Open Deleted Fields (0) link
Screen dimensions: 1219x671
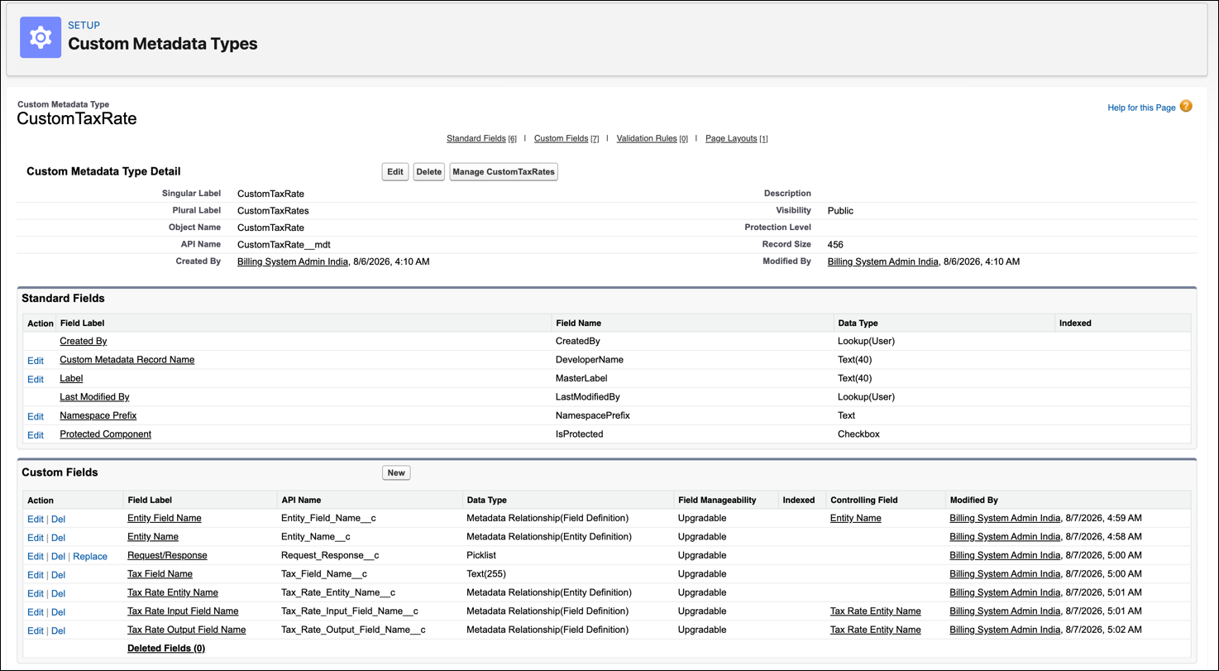pyautogui.click(x=166, y=649)
